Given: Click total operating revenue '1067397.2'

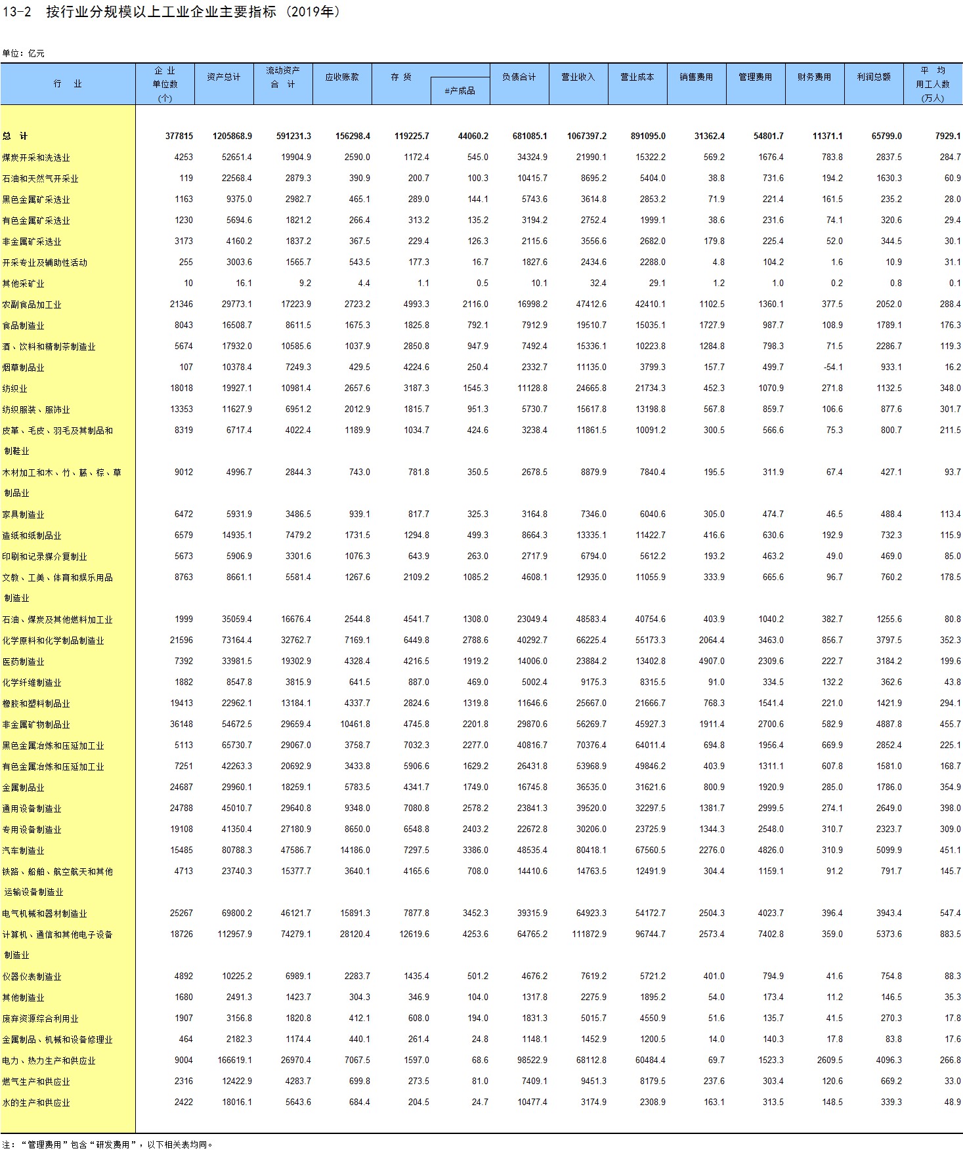Looking at the screenshot, I should pyautogui.click(x=587, y=136).
